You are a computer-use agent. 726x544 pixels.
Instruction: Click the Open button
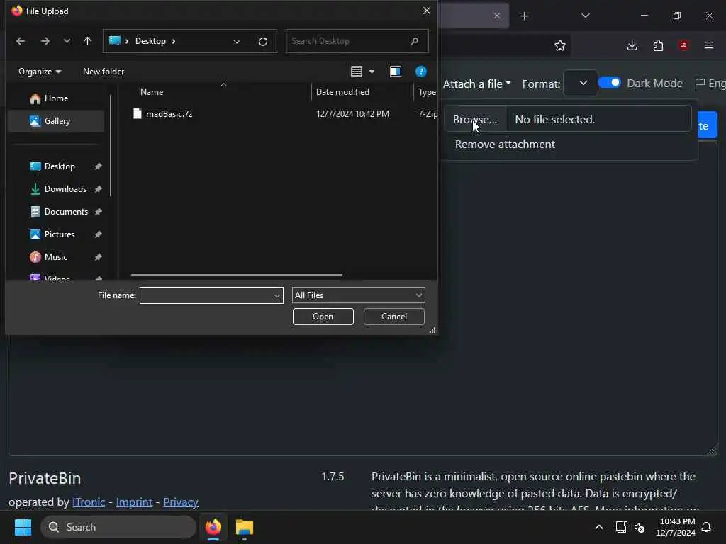[323, 317]
